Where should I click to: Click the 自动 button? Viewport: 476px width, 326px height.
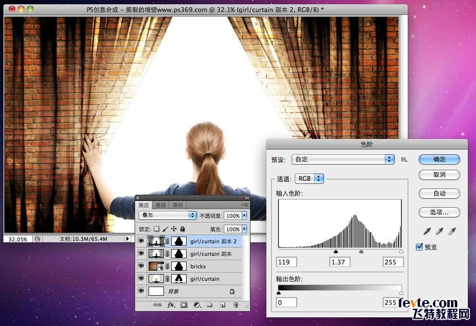pos(439,193)
